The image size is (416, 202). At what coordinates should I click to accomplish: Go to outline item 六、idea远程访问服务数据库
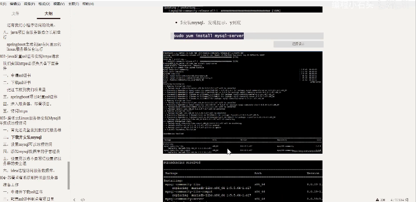tap(29, 170)
